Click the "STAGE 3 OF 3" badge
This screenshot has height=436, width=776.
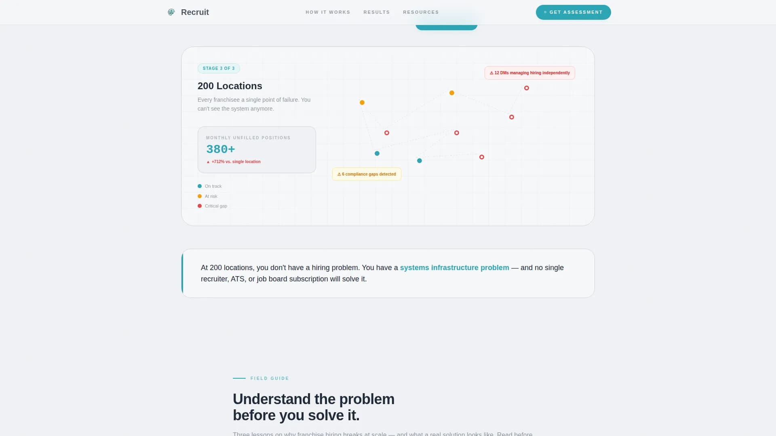[219, 68]
